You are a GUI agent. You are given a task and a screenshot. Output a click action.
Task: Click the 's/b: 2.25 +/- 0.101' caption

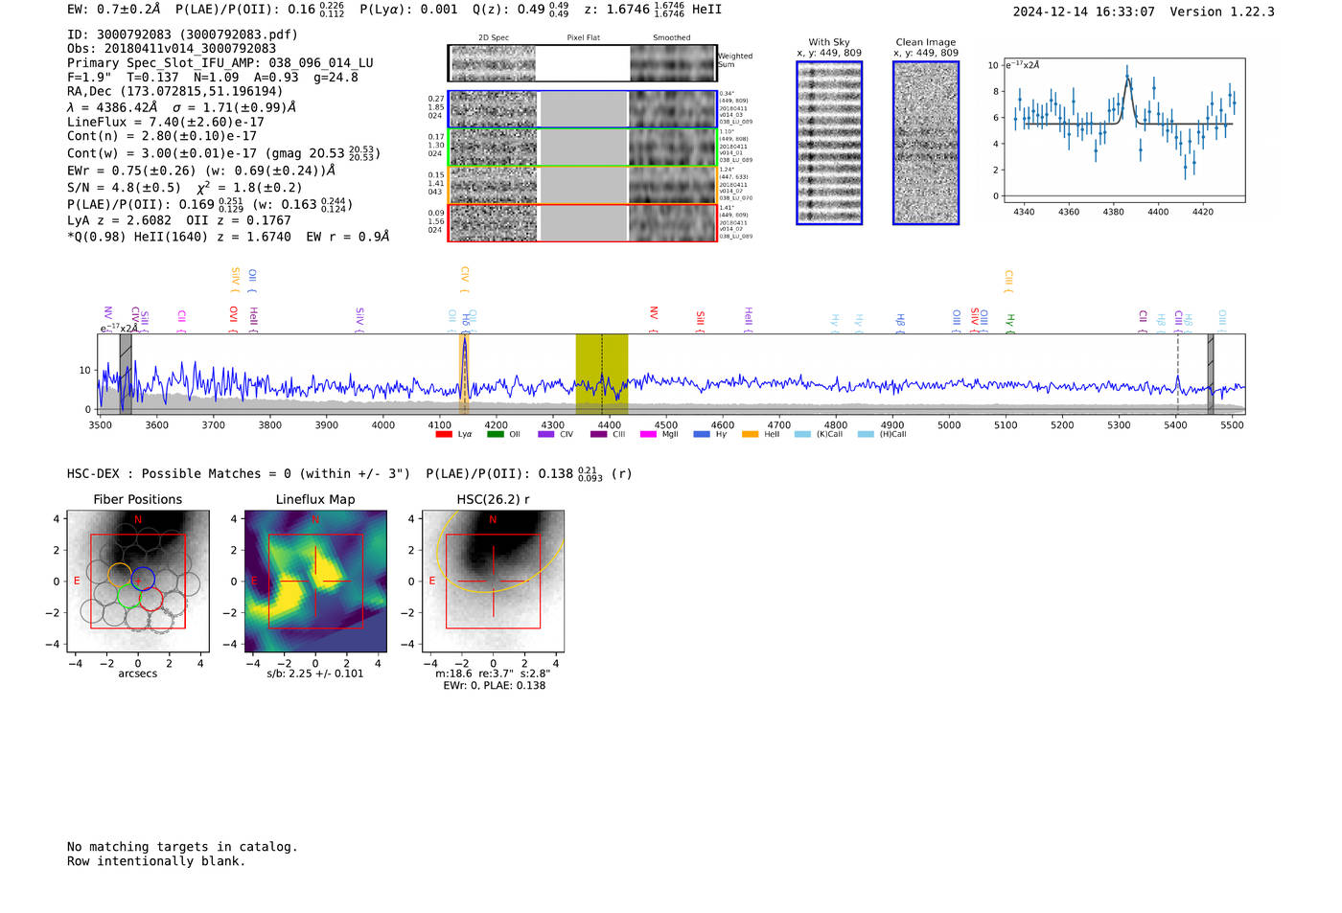315,673
